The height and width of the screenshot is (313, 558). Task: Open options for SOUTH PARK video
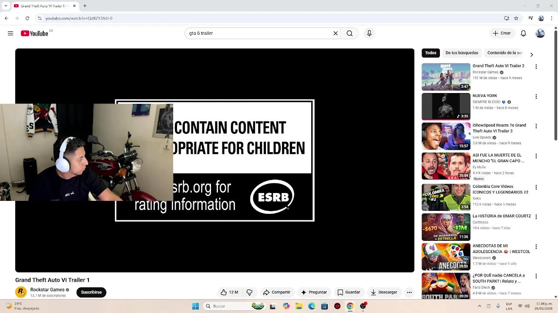pyautogui.click(x=536, y=276)
